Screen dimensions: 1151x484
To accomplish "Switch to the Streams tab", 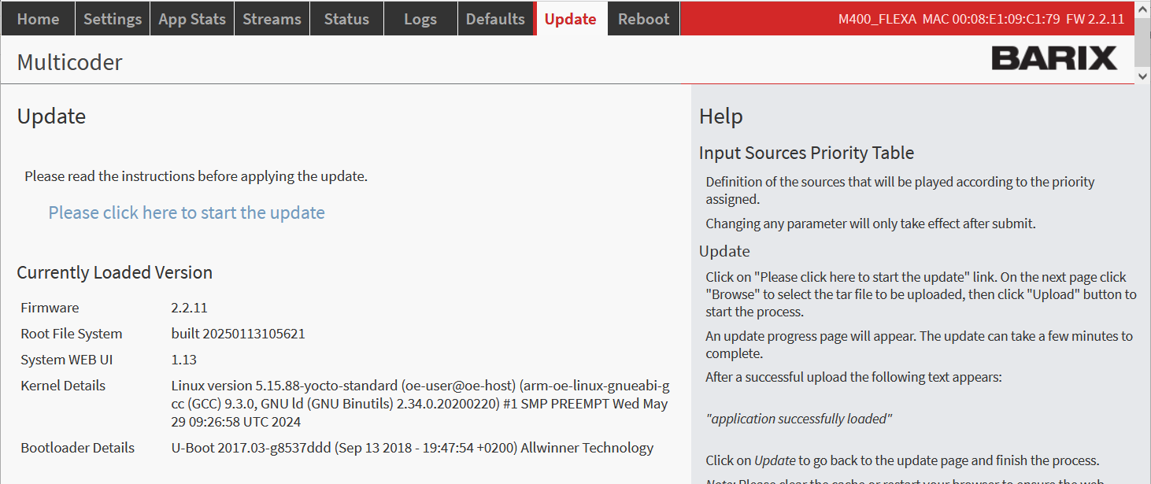I will [x=272, y=19].
